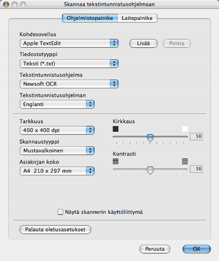Click the Lisää button
Image resolution: width=219 pixels, height=261 pixels.
[x=143, y=43]
